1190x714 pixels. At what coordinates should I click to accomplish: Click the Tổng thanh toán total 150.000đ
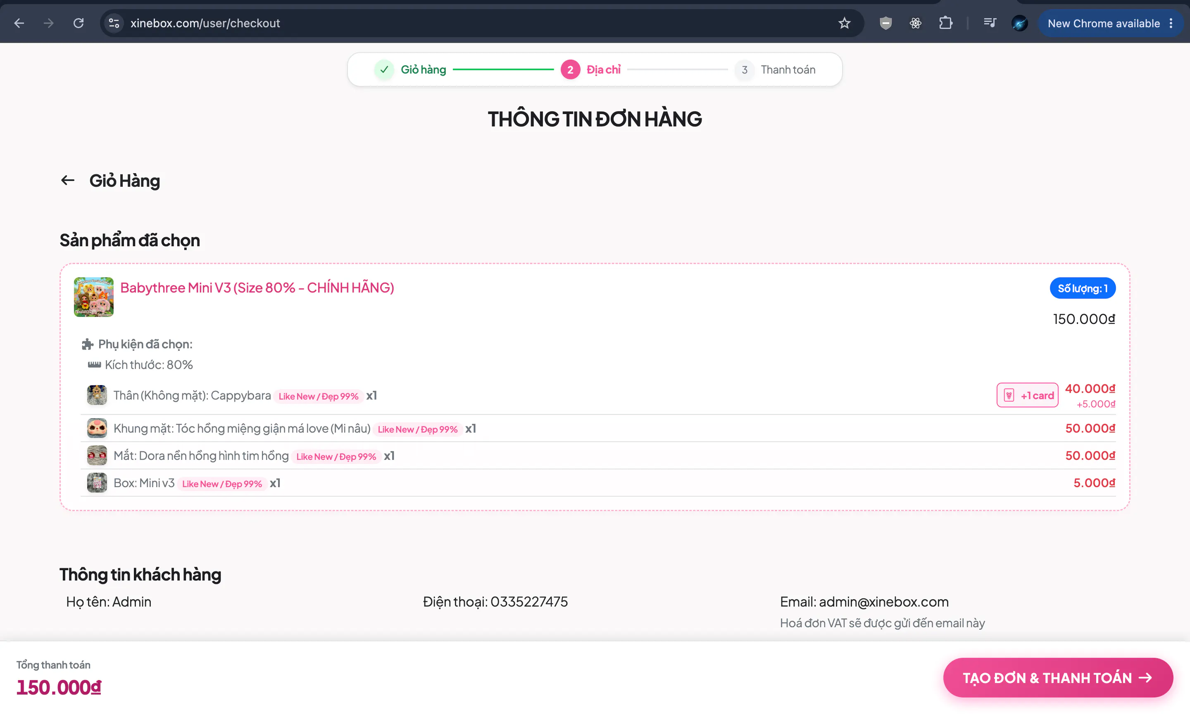click(59, 688)
